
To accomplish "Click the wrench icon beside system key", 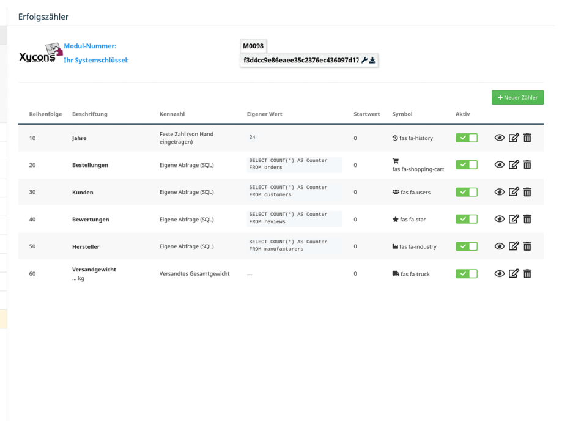I will [364, 60].
